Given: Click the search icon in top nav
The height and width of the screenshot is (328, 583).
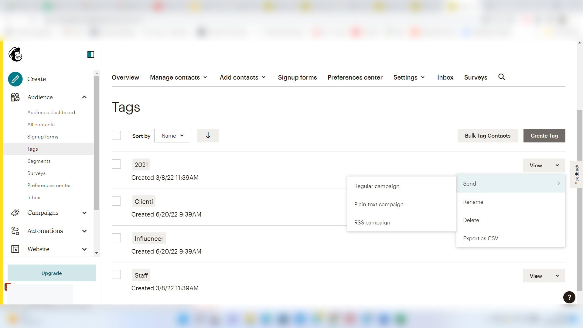Looking at the screenshot, I should click(501, 77).
